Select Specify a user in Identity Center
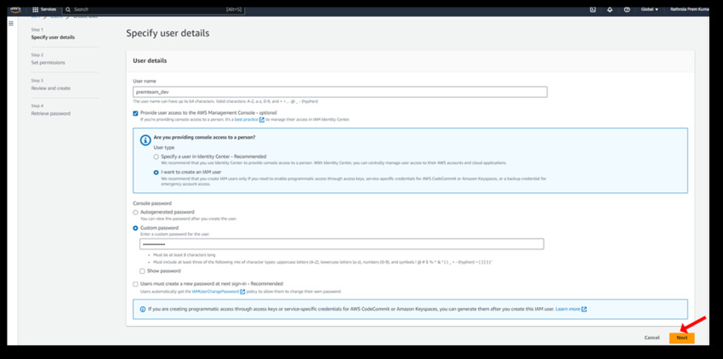The image size is (723, 359). point(156,157)
